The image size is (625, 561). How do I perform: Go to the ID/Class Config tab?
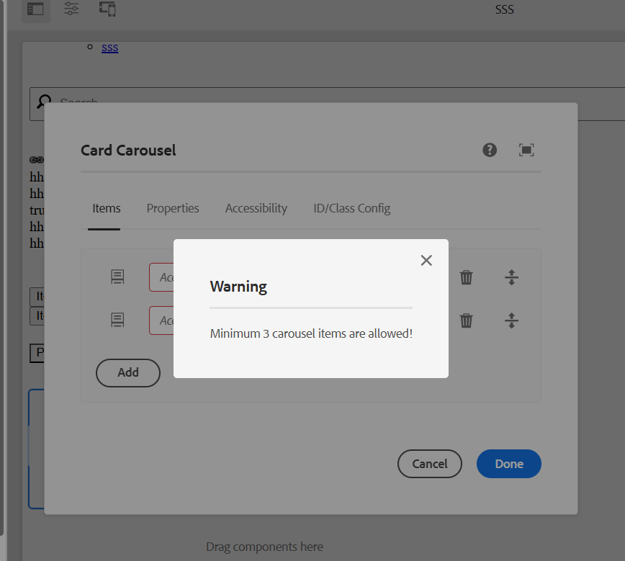pos(352,208)
